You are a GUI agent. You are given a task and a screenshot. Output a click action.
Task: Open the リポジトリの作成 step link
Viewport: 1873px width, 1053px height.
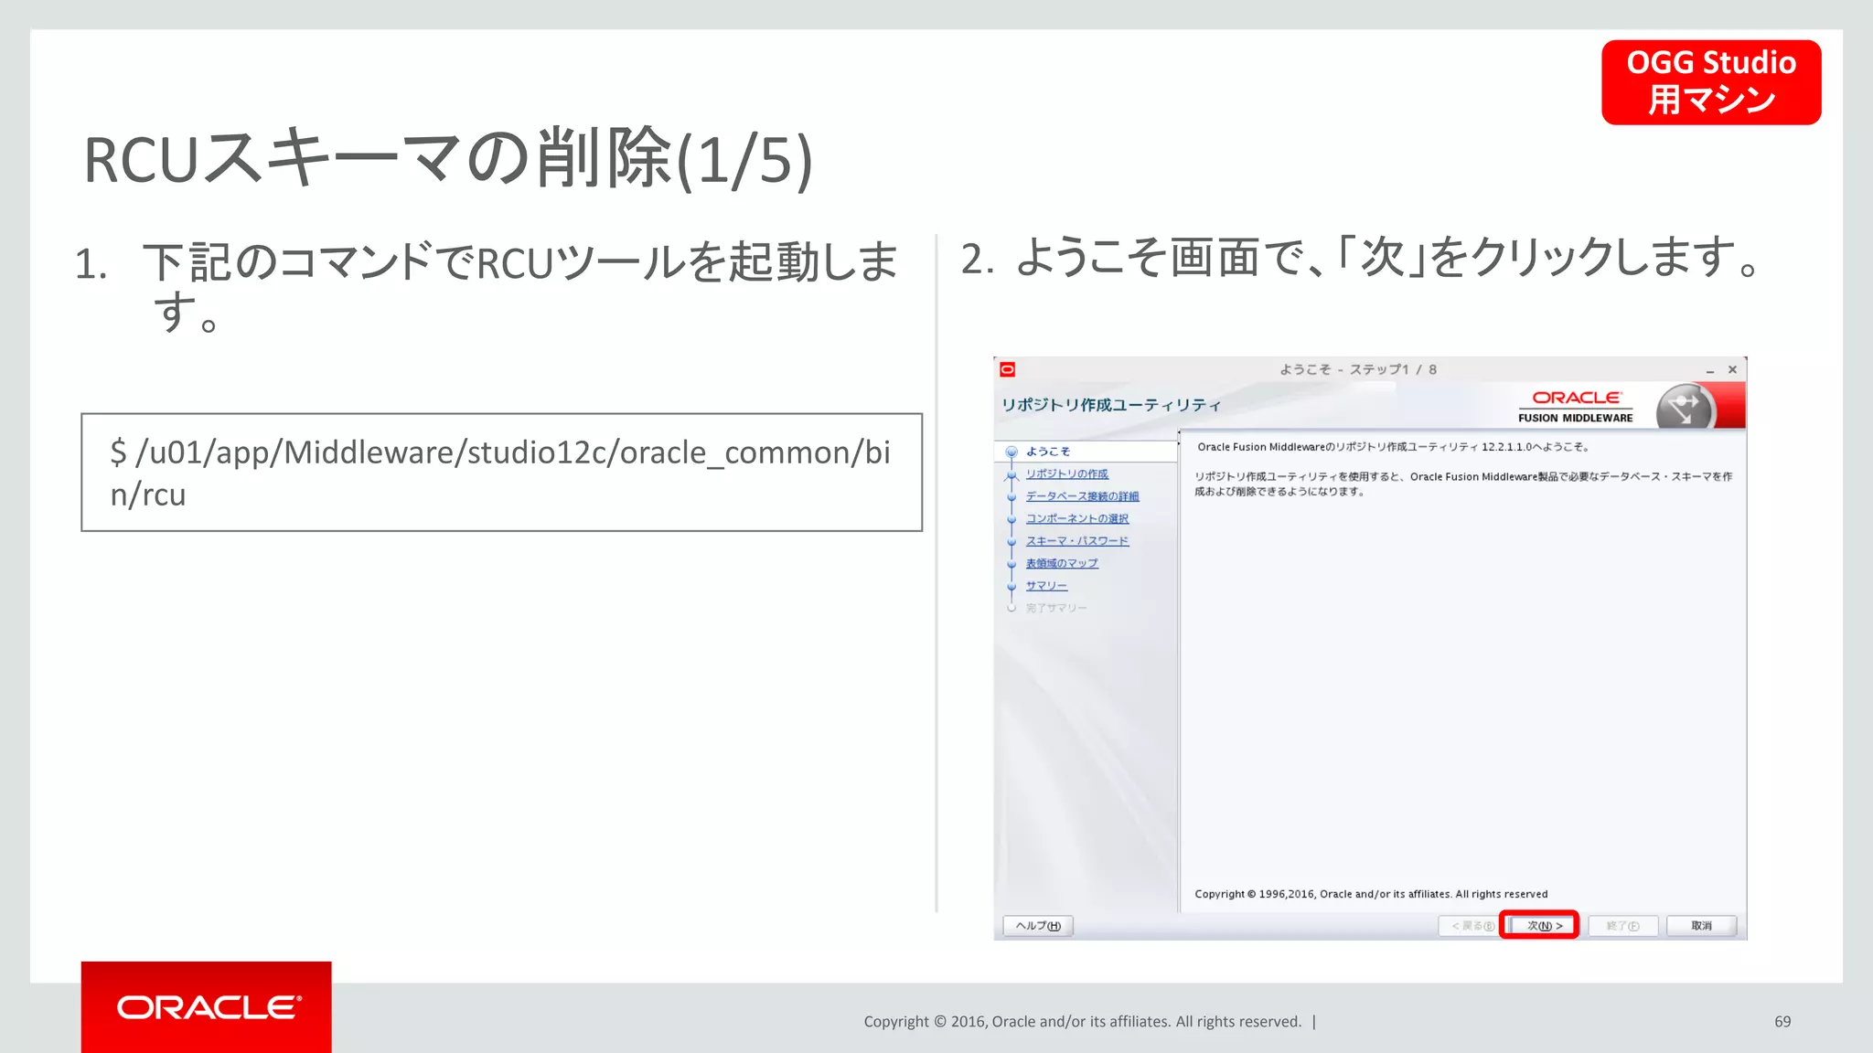point(1066,473)
